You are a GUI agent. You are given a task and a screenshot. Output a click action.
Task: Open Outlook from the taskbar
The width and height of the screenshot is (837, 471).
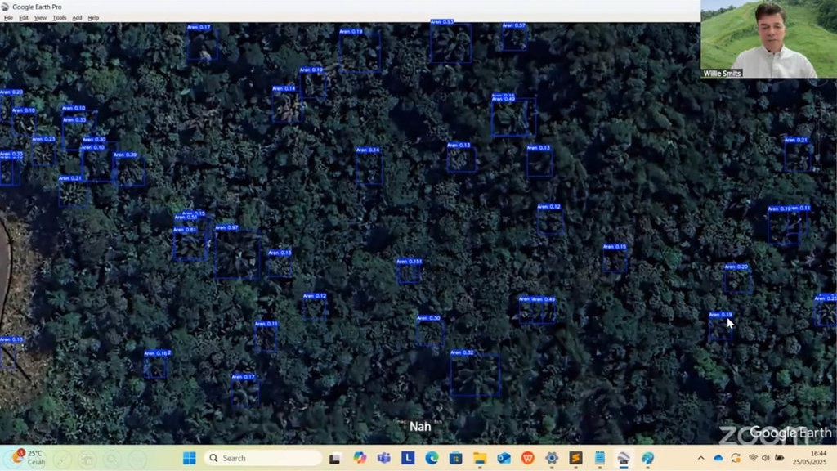coord(504,458)
